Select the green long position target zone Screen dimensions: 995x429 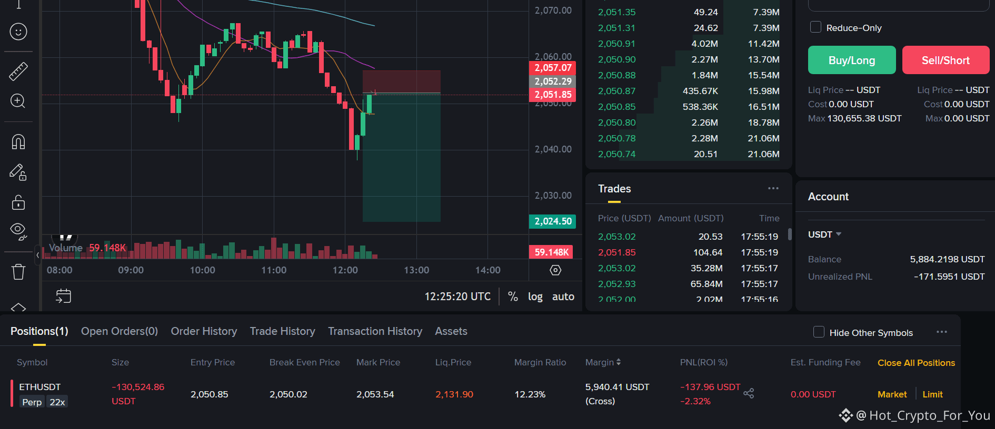pyautogui.click(x=402, y=157)
